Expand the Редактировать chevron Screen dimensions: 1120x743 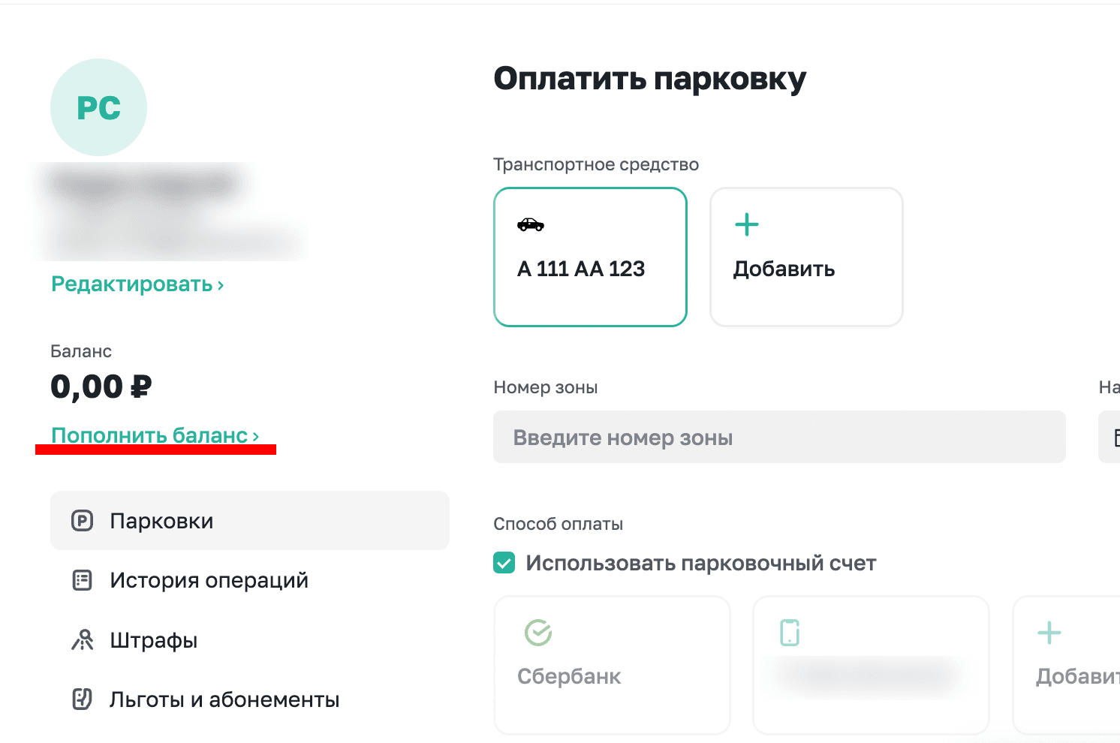coord(220,284)
